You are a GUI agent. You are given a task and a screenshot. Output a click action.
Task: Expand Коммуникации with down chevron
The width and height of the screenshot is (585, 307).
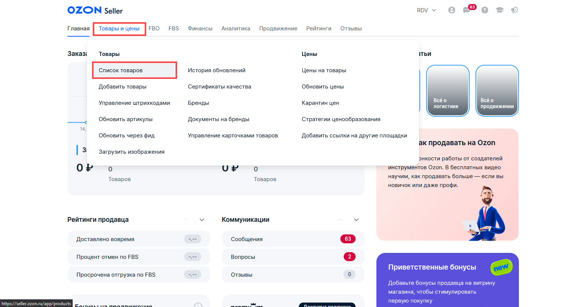(356, 220)
